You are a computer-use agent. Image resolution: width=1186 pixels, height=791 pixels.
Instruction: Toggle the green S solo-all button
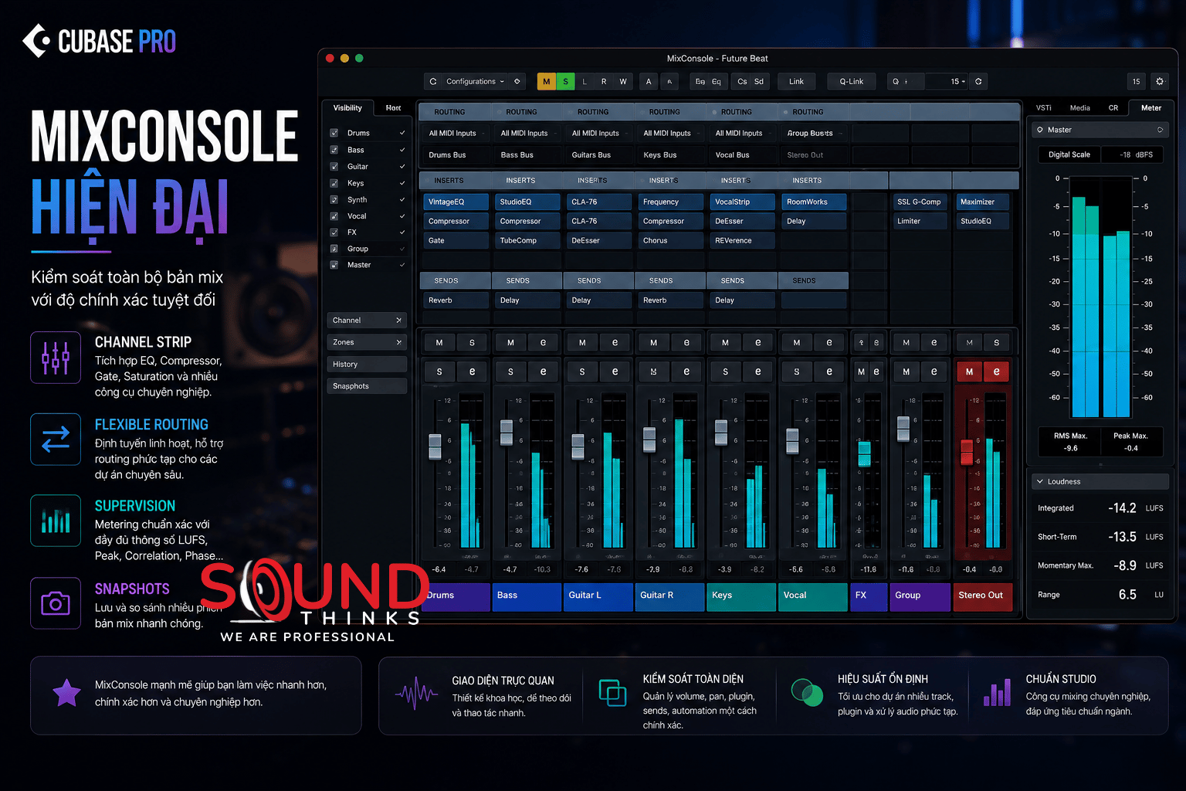pos(566,81)
